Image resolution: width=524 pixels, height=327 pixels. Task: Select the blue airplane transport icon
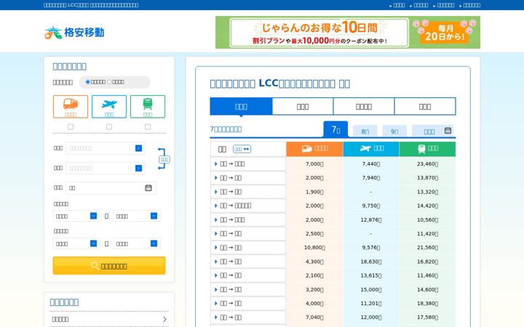(x=109, y=106)
